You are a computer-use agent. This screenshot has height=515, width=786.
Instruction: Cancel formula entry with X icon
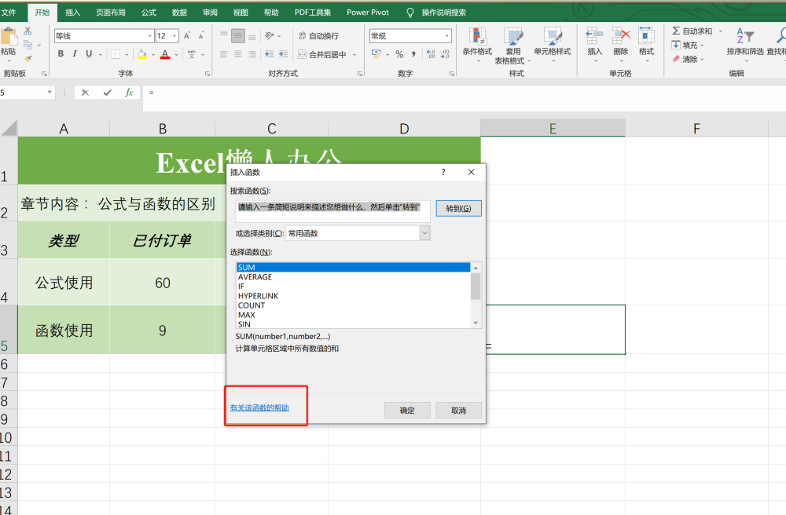85,92
